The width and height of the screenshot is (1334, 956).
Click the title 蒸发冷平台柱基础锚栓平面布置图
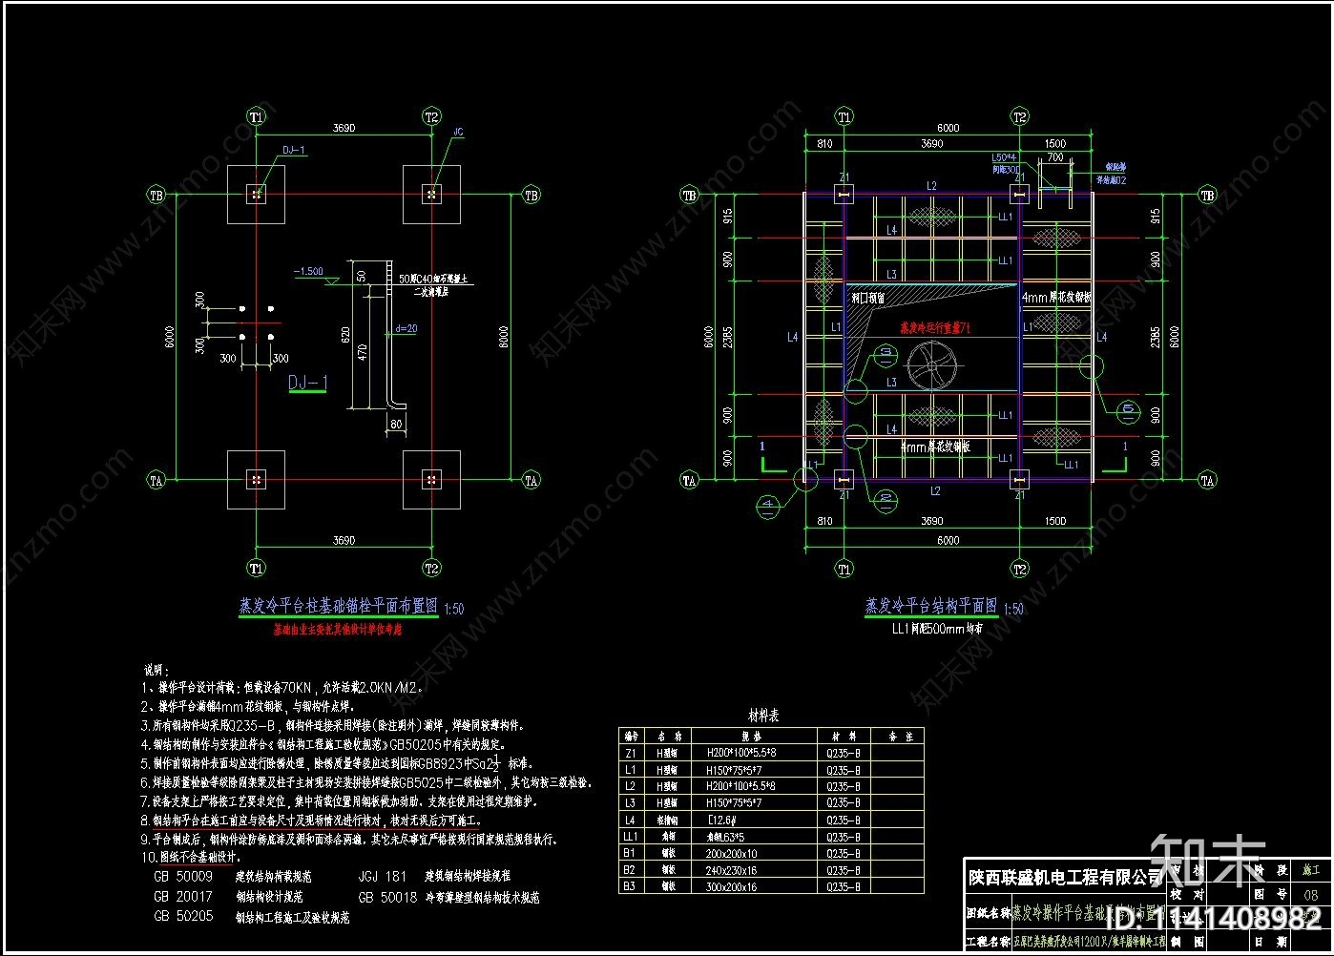click(338, 605)
